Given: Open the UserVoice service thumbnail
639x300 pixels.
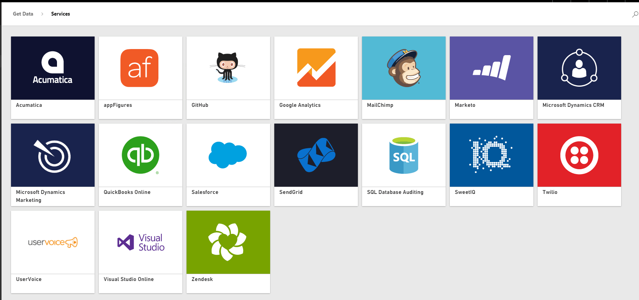Looking at the screenshot, I should click(x=53, y=242).
